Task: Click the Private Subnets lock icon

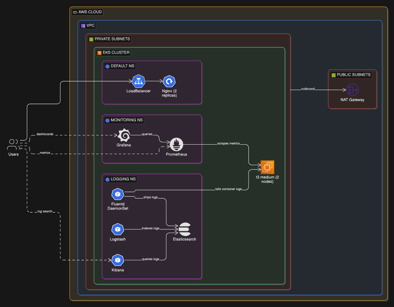Action: 91,39
